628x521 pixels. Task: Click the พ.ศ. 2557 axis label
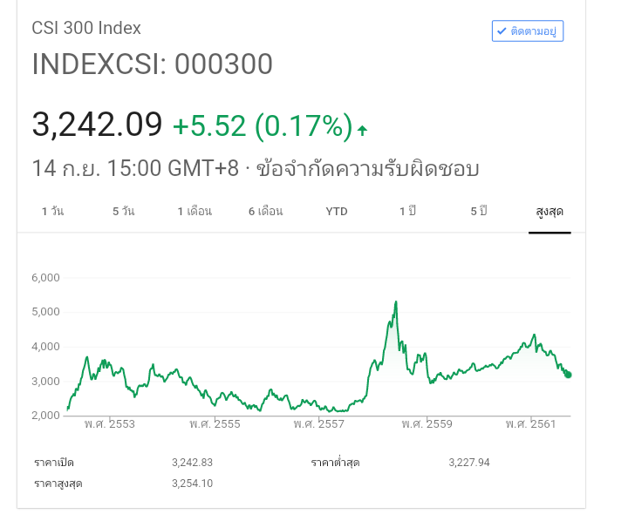pyautogui.click(x=318, y=424)
